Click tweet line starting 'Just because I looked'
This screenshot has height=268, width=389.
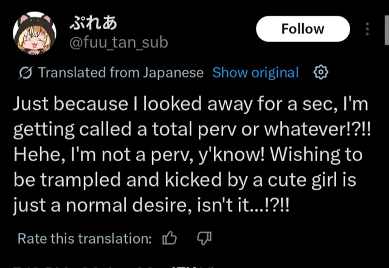(190, 104)
